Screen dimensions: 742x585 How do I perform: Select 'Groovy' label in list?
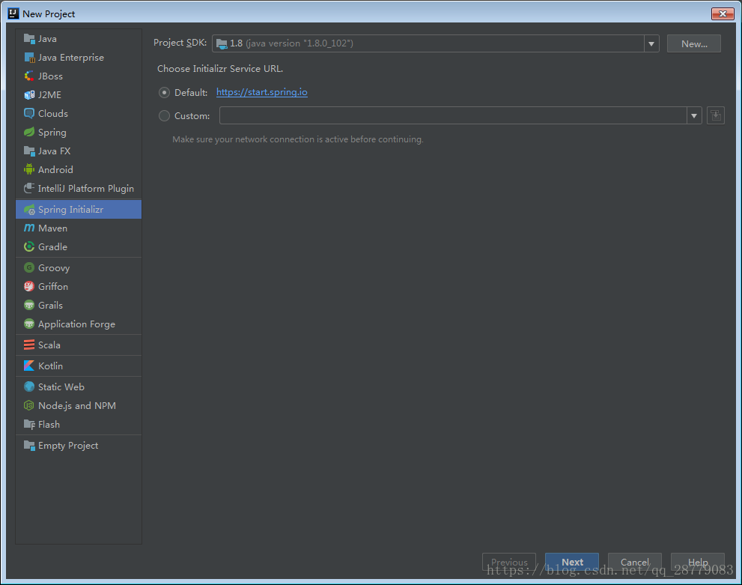point(54,268)
